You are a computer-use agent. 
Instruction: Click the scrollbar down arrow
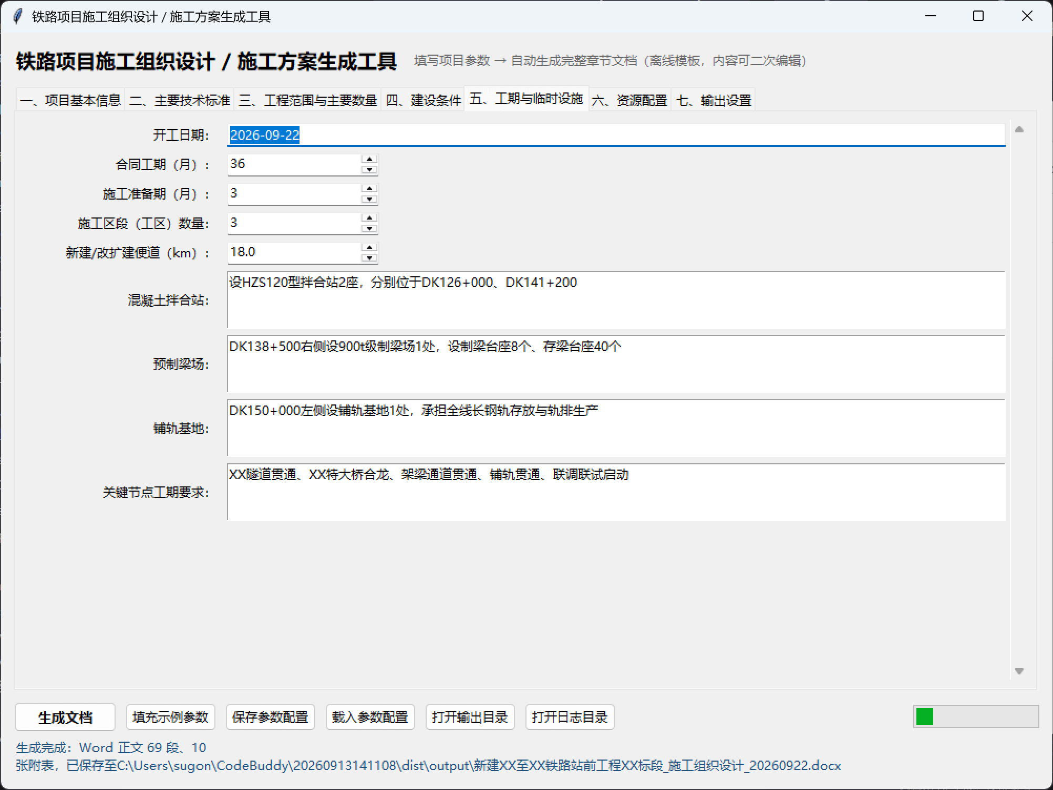click(x=1019, y=671)
